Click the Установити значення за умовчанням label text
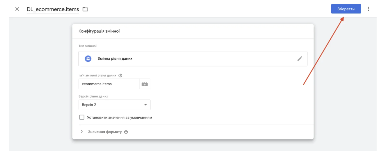This screenshot has height=157, width=384. point(119,117)
